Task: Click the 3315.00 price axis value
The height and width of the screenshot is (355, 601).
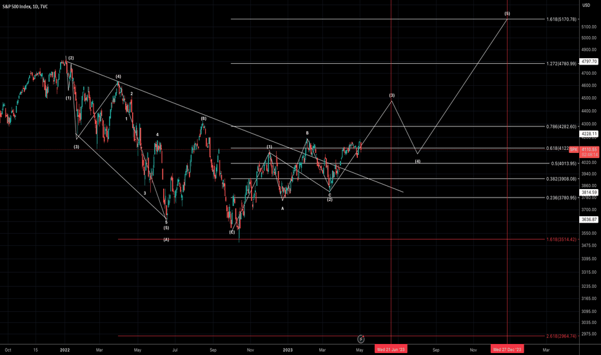Action: [589, 272]
